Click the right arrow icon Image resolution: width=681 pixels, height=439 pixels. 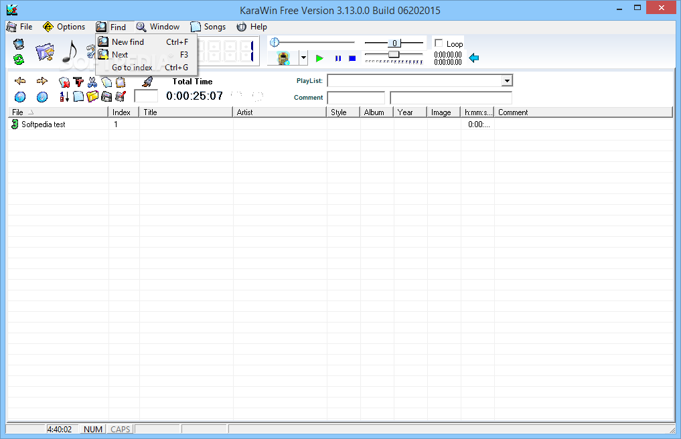coord(42,81)
